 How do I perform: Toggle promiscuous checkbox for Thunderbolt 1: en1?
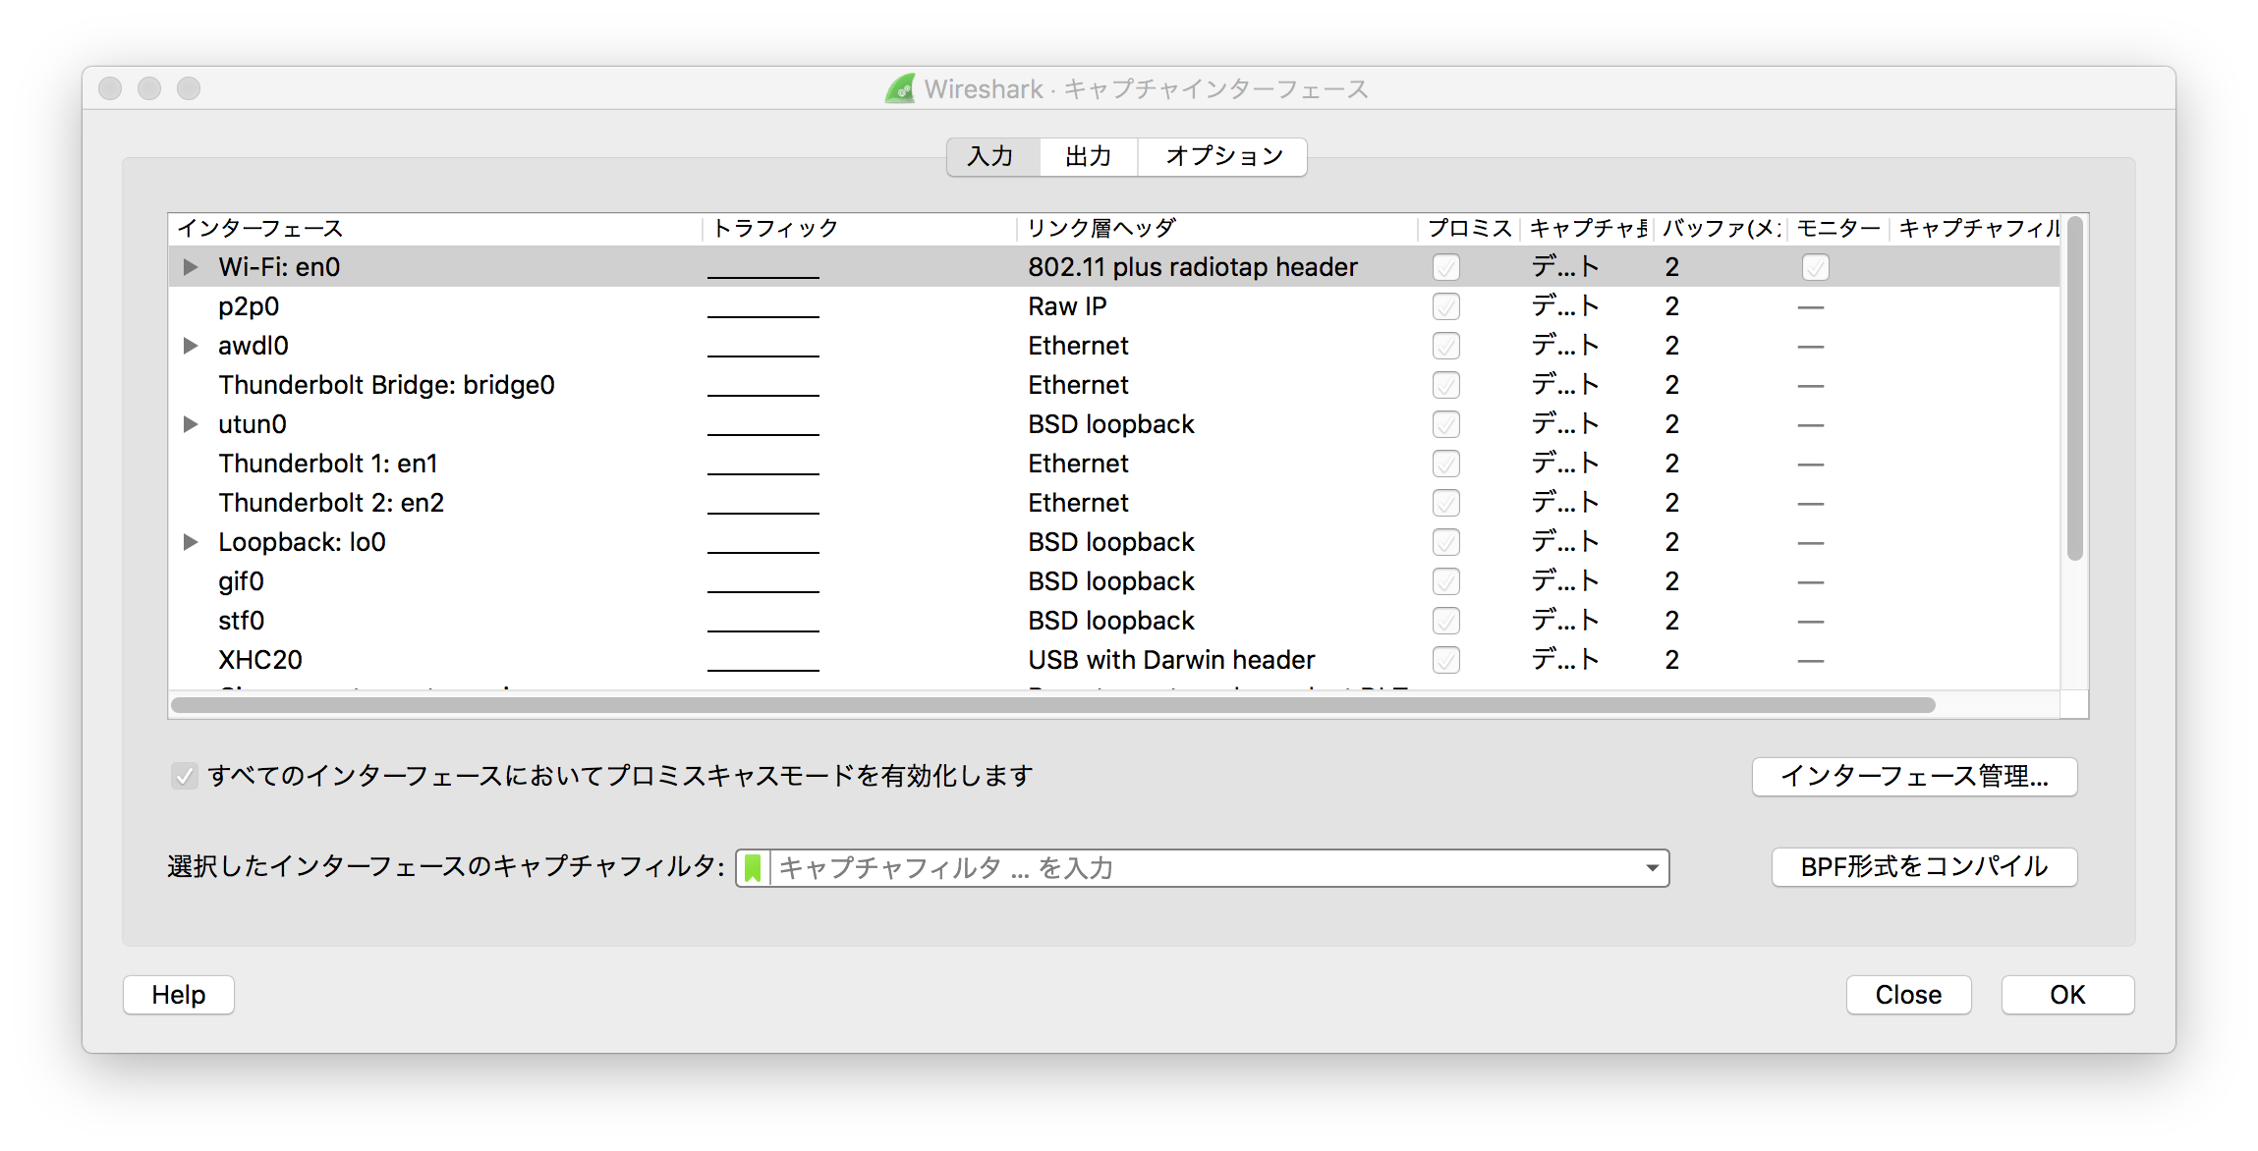coord(1445,464)
